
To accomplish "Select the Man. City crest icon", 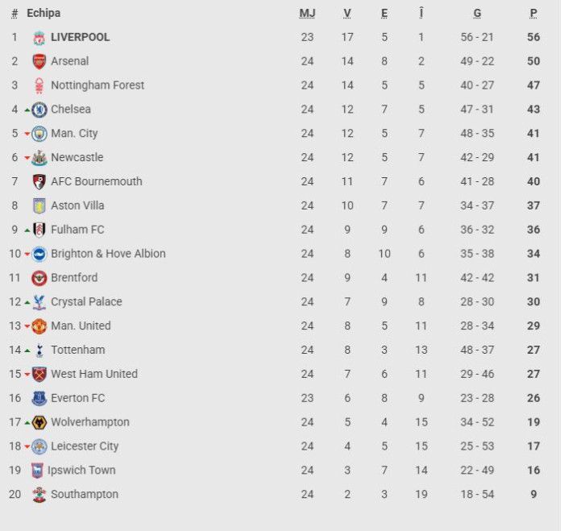I will [x=39, y=134].
